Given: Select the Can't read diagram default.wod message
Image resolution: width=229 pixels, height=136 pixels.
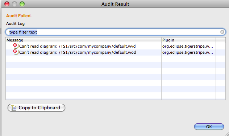Looking at the screenshot, I should pyautogui.click(x=78, y=52).
